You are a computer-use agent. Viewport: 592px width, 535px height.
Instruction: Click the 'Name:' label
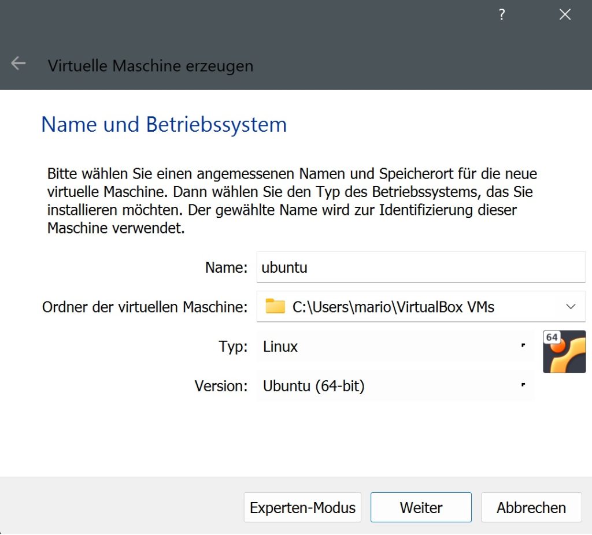coord(226,267)
